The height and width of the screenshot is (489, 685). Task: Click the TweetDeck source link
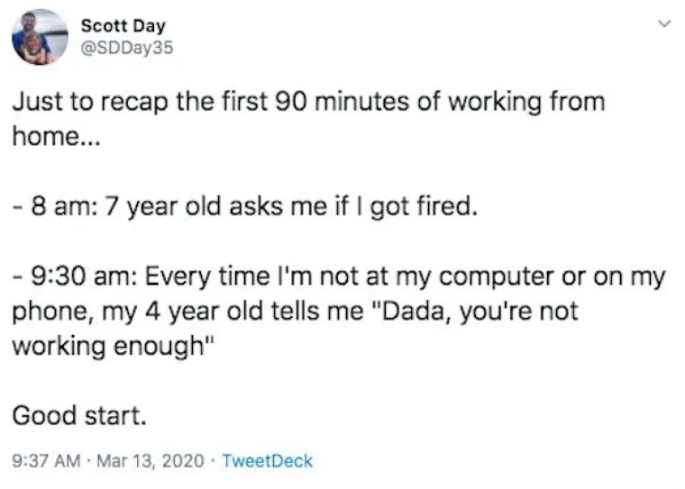click(x=267, y=461)
